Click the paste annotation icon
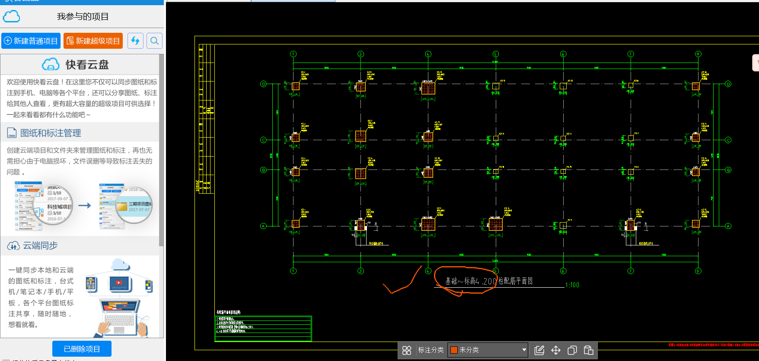Viewport: 759px width, 361px height. tap(588, 350)
